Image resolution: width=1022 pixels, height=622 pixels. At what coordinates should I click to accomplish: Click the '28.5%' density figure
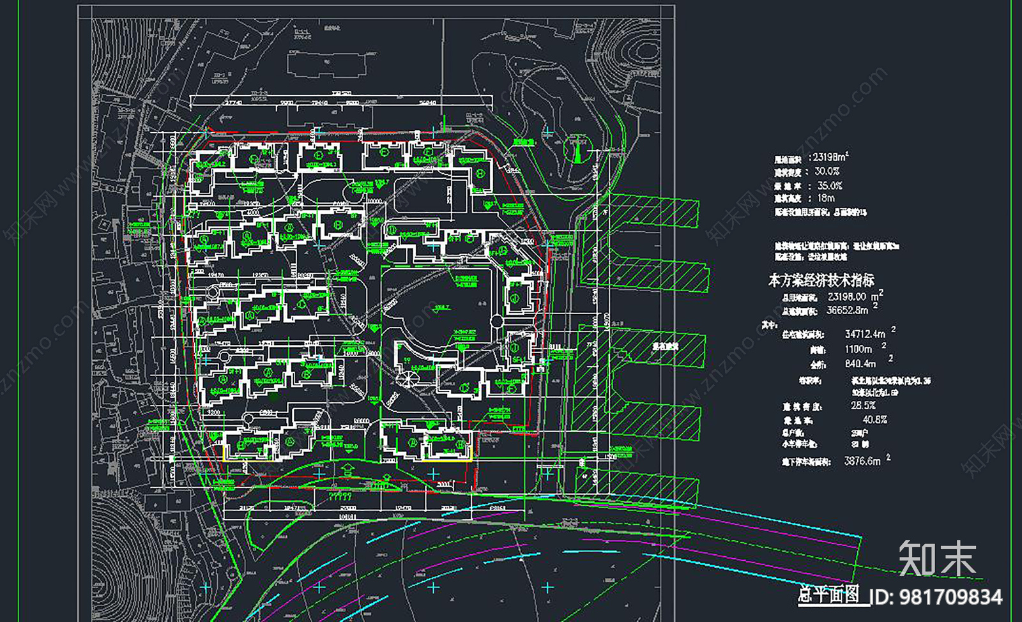point(863,406)
